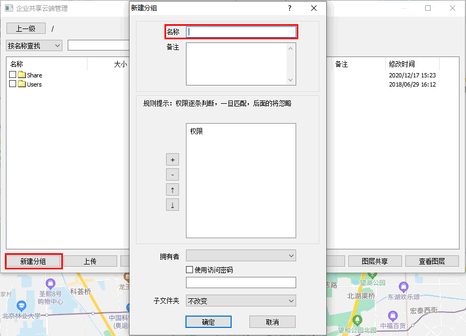The height and width of the screenshot is (336, 466).
Task: Close the 新建分组 dialog
Action: tap(314, 8)
